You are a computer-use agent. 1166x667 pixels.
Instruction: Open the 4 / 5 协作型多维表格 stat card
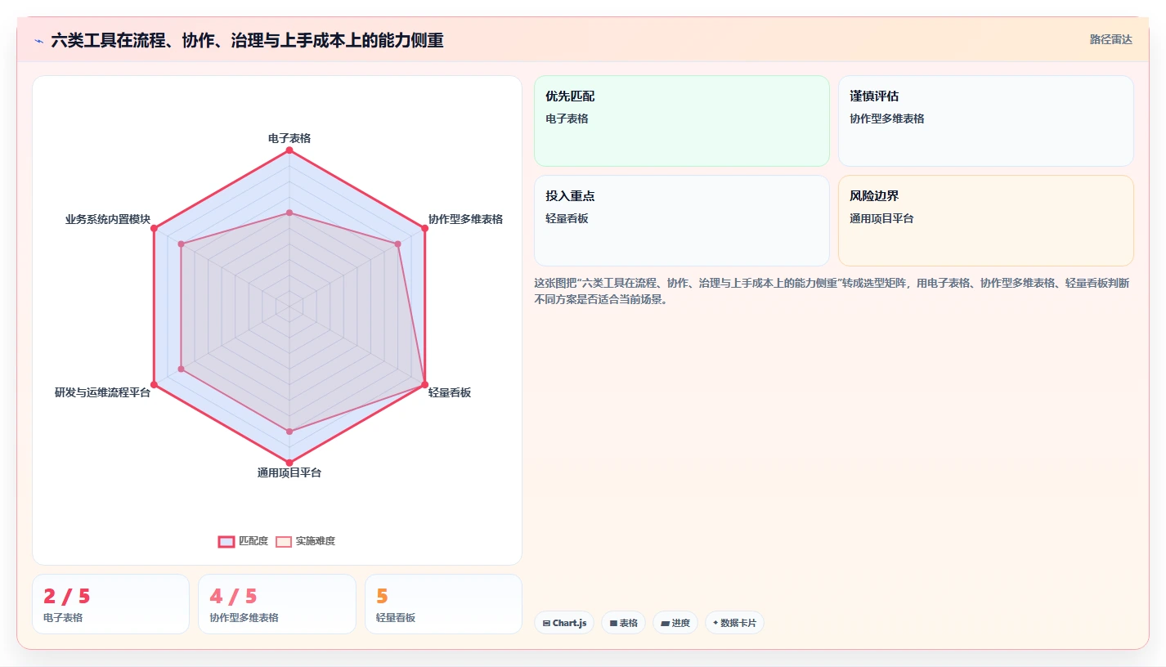(277, 604)
